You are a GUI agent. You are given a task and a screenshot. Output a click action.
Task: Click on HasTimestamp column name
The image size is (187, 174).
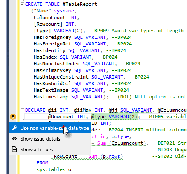coord(51,97)
